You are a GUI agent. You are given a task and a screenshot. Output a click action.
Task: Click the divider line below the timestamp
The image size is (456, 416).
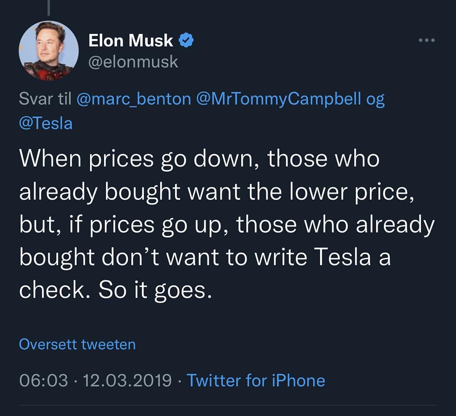(x=228, y=405)
